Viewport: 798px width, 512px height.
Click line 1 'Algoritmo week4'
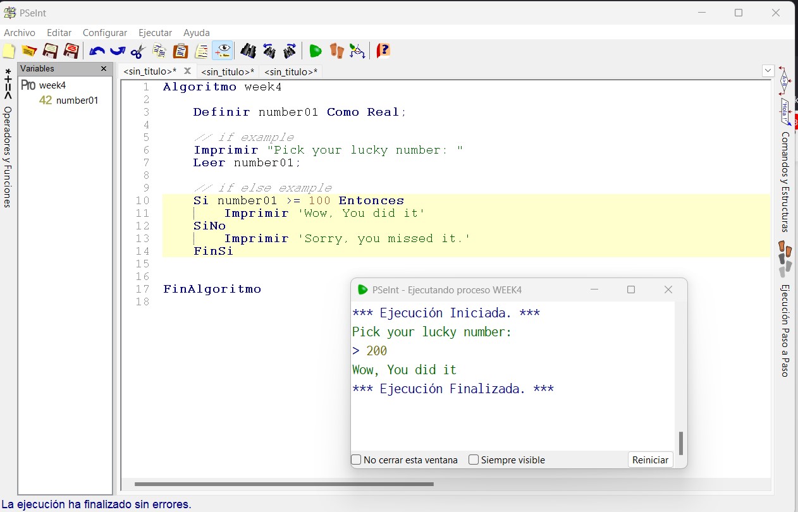pyautogui.click(x=222, y=87)
